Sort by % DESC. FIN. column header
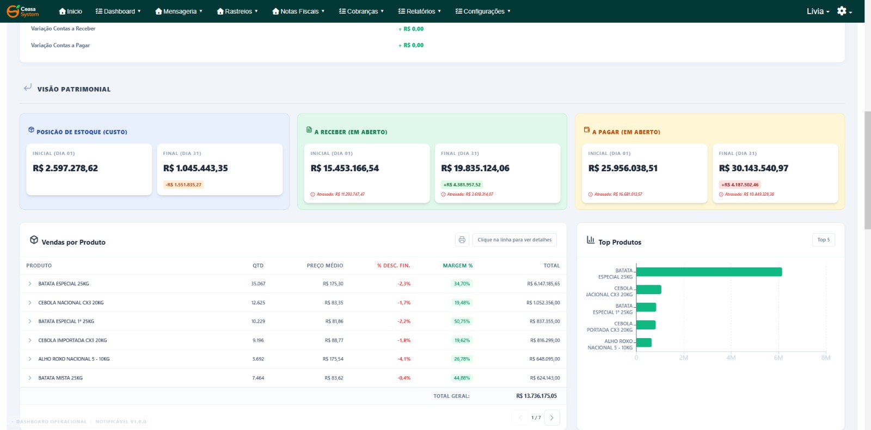 point(394,266)
